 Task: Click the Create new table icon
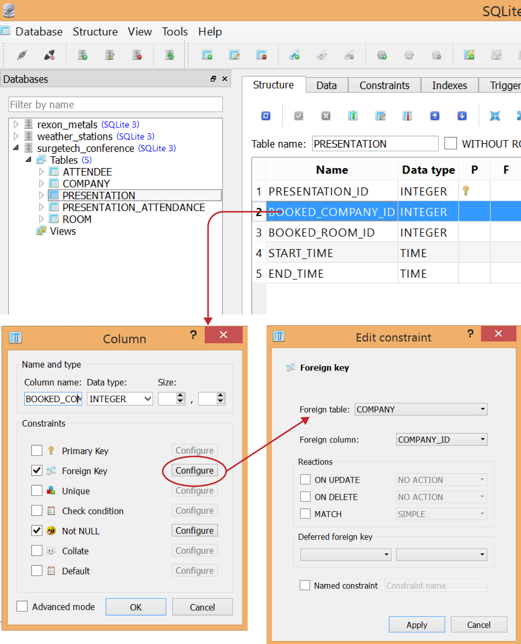tap(207, 55)
